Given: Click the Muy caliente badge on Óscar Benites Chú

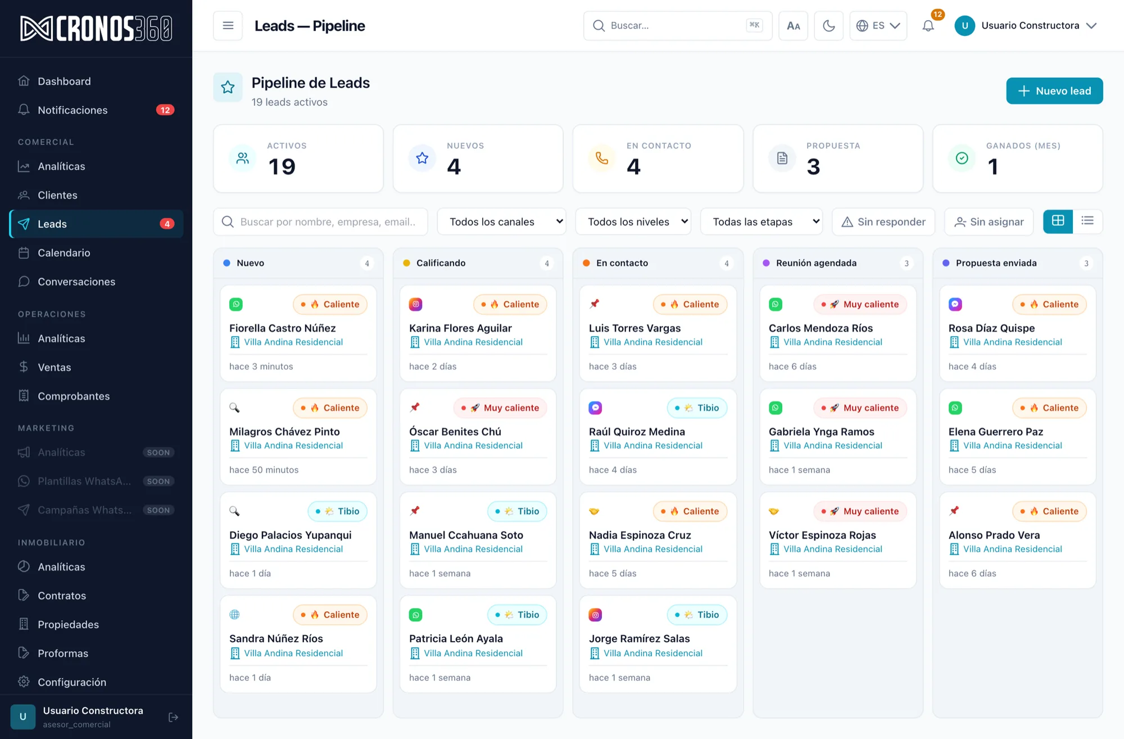Looking at the screenshot, I should point(500,408).
